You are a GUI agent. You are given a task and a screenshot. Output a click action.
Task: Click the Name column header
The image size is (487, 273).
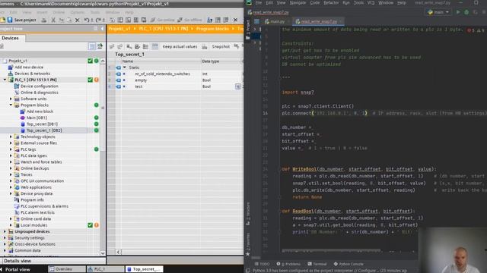(x=127, y=61)
